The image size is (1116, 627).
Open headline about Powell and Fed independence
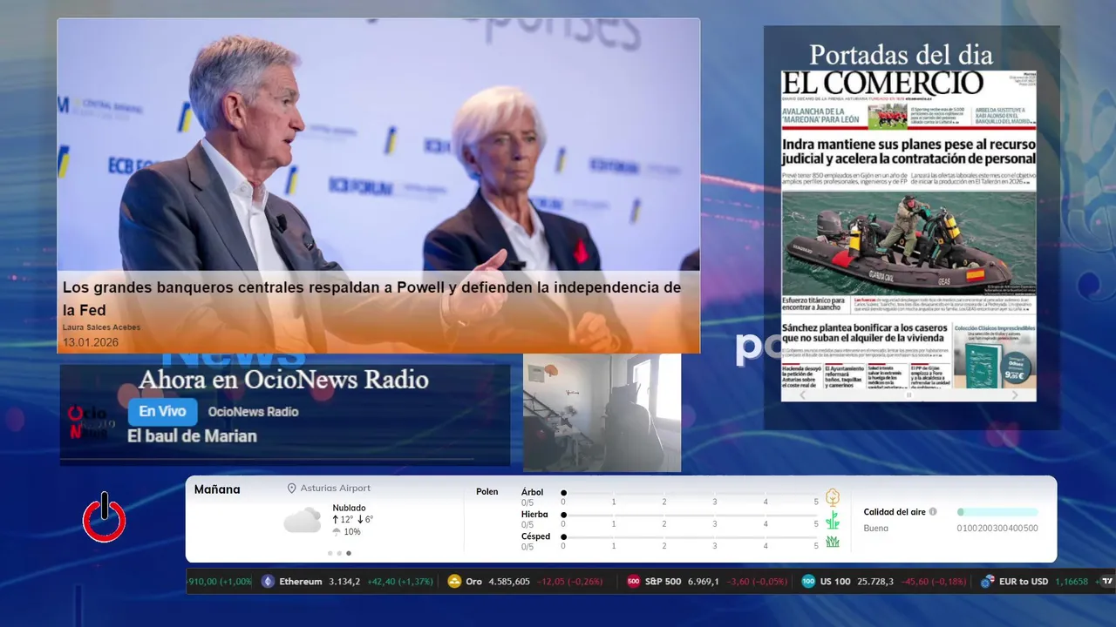tap(371, 298)
